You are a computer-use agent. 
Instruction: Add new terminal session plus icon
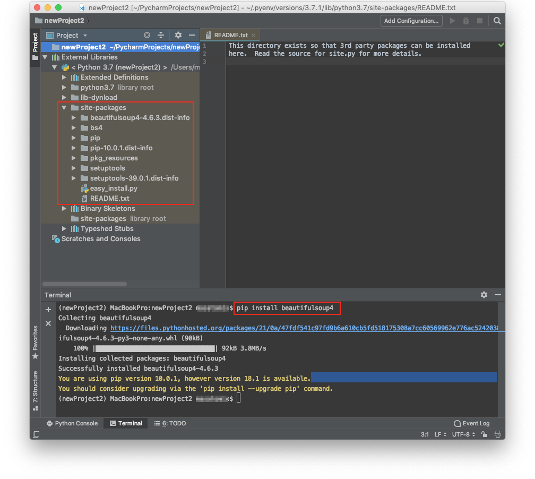(x=48, y=310)
